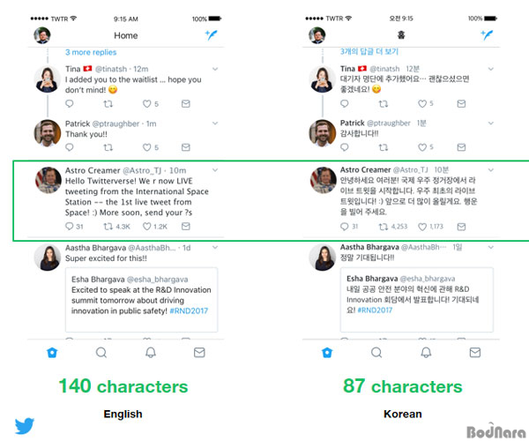Like the Korean Astro Creamer tweet showing 1,173
529x441 pixels.
[x=422, y=227]
